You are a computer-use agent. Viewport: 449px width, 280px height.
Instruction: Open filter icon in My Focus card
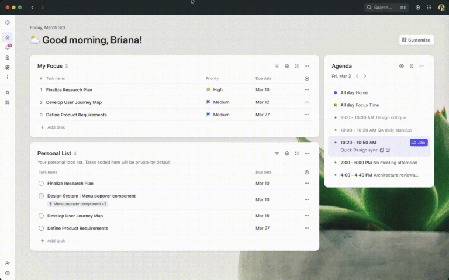pyautogui.click(x=277, y=66)
